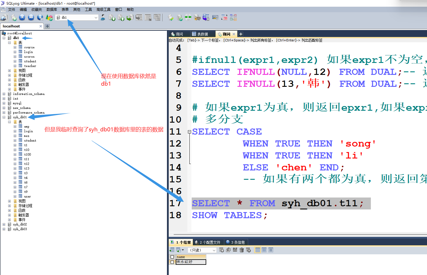Click the name column header
The image size is (427, 275).
[x=191, y=257]
